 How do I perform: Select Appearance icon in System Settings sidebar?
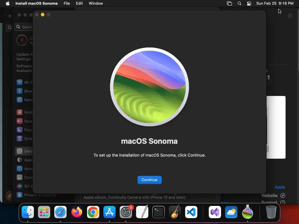pos(20,160)
